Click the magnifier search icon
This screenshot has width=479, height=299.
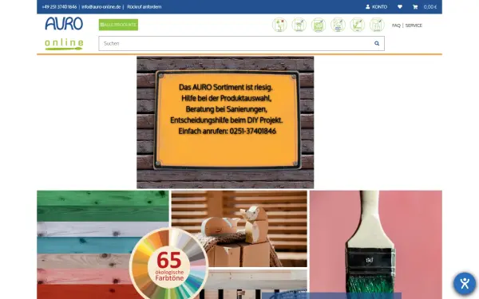(x=377, y=43)
